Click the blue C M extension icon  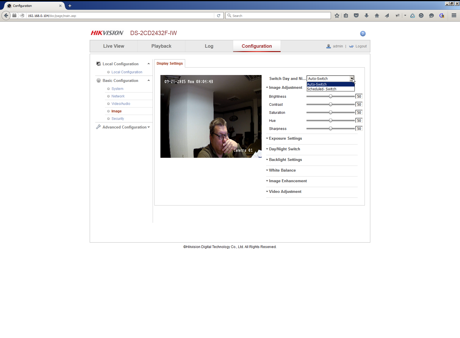click(442, 16)
